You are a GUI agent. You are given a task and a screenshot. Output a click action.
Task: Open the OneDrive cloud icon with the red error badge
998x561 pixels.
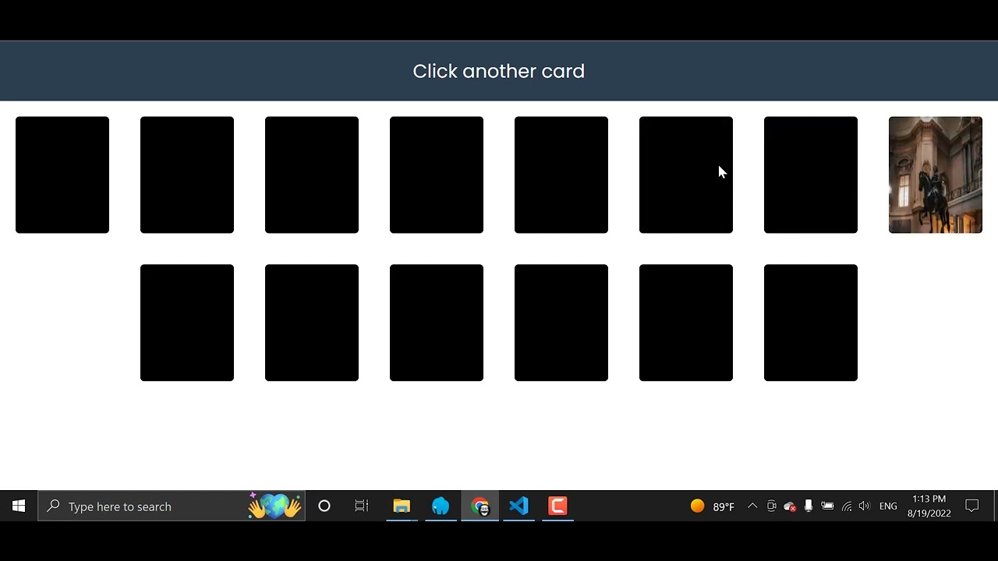[790, 506]
